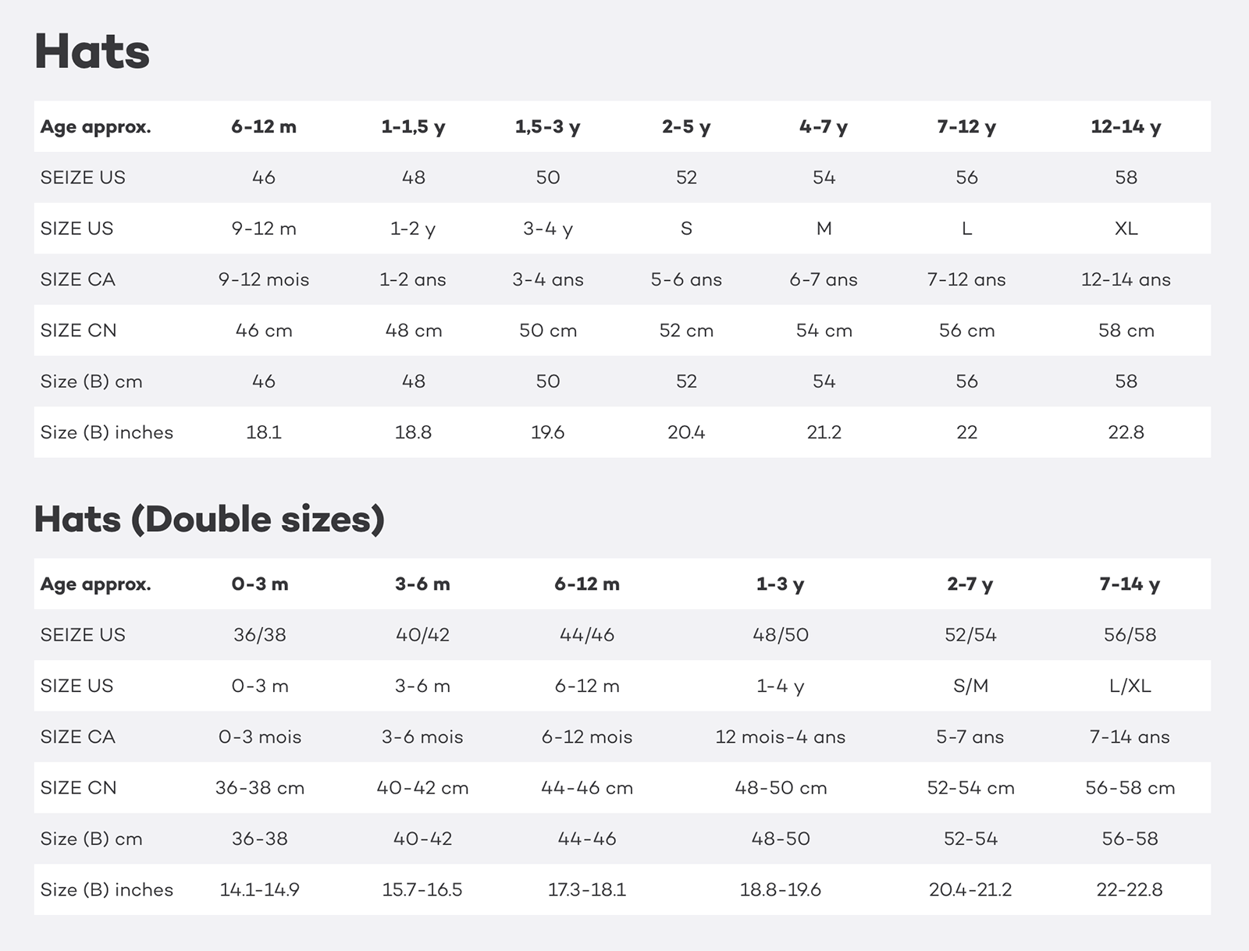The width and height of the screenshot is (1249, 951).
Task: Click the 12 mois-4 ans cell
Action: pos(781,737)
